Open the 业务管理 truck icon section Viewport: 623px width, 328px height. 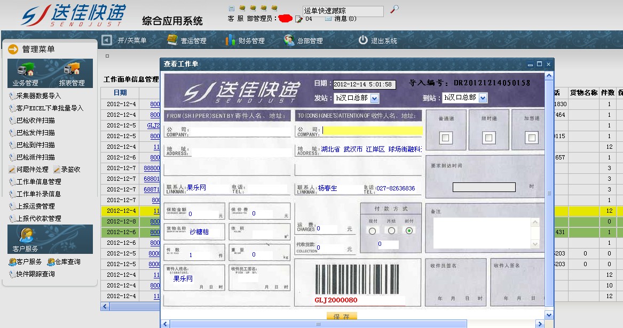click(x=26, y=71)
